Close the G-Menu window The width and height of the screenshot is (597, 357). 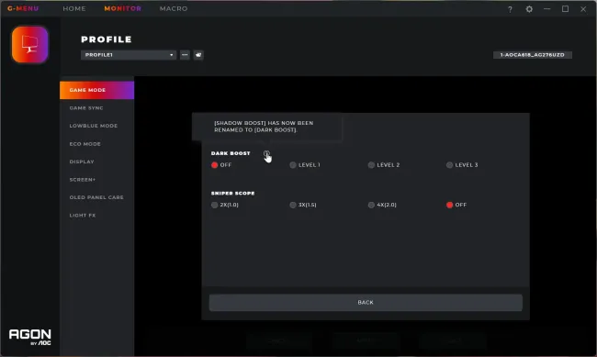pos(583,9)
